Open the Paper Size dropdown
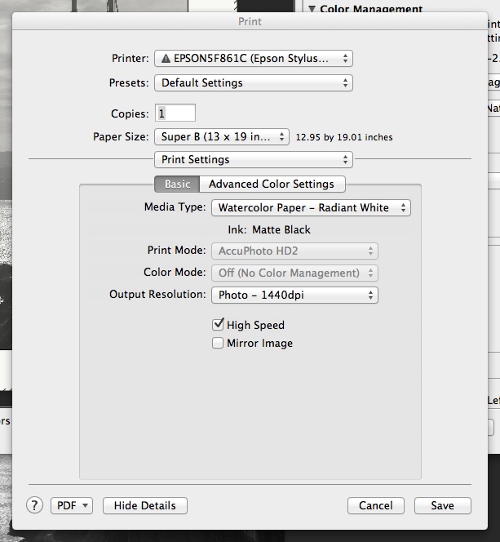 pos(222,137)
